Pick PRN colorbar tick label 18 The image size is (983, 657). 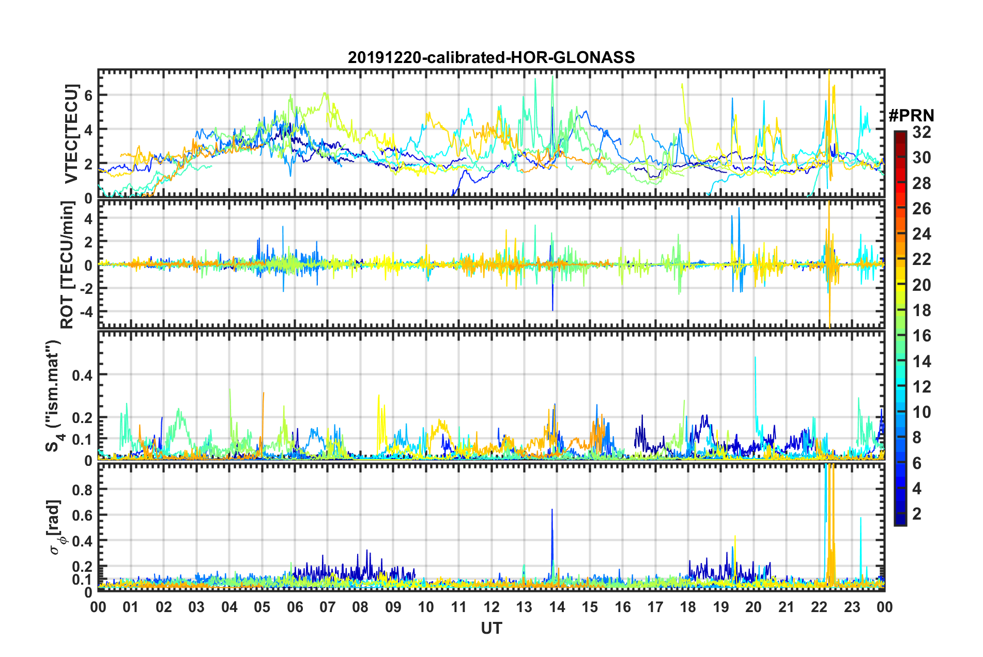pos(921,310)
